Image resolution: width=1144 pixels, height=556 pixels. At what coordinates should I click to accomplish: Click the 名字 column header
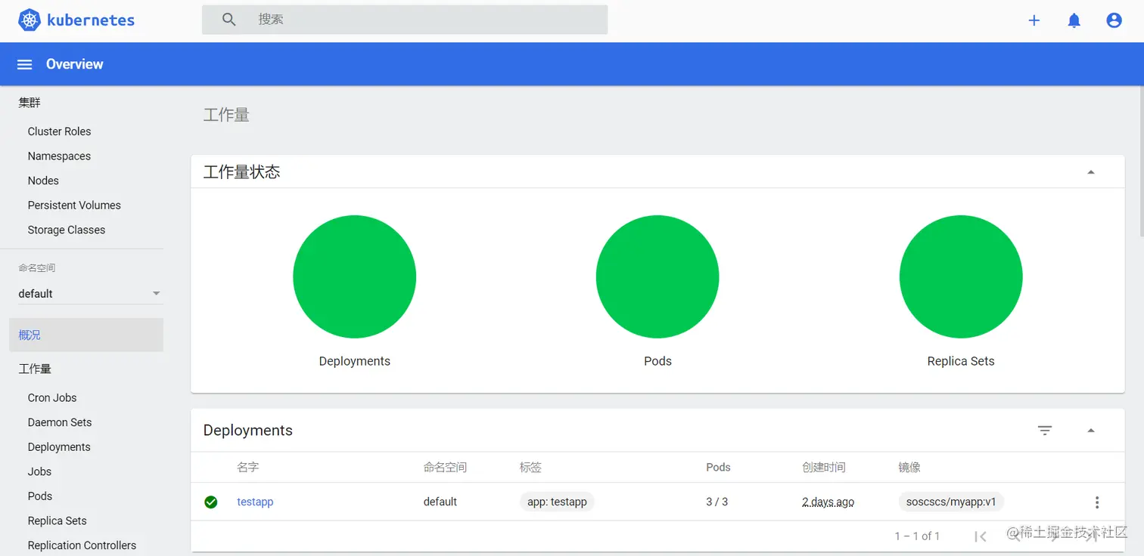(x=247, y=468)
